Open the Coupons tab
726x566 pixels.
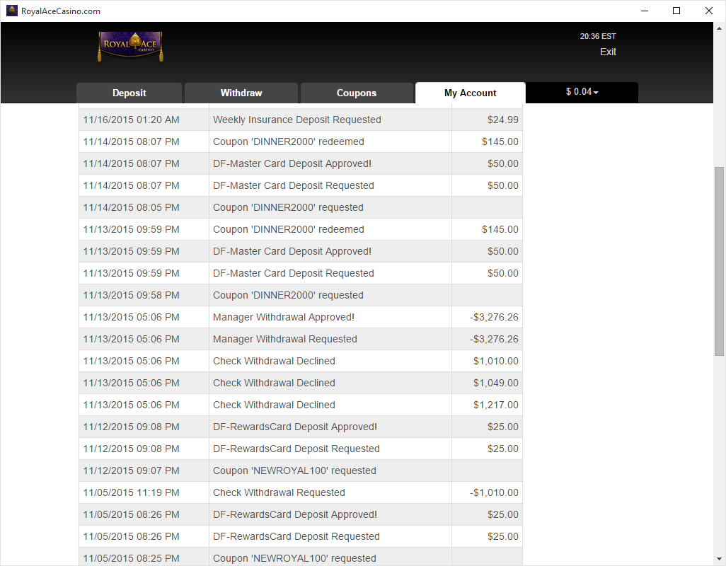pyautogui.click(x=357, y=93)
